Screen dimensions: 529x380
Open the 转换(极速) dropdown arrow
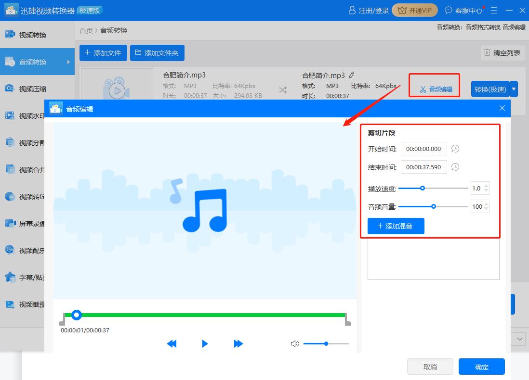coord(514,89)
